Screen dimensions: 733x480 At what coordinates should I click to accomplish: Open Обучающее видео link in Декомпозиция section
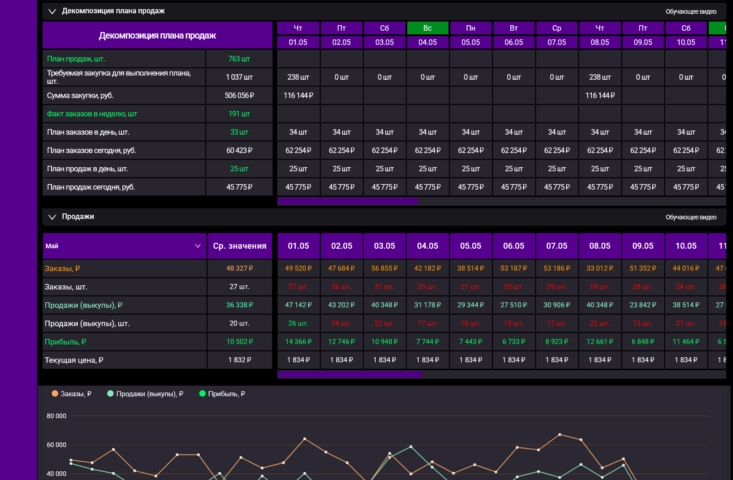(x=691, y=11)
